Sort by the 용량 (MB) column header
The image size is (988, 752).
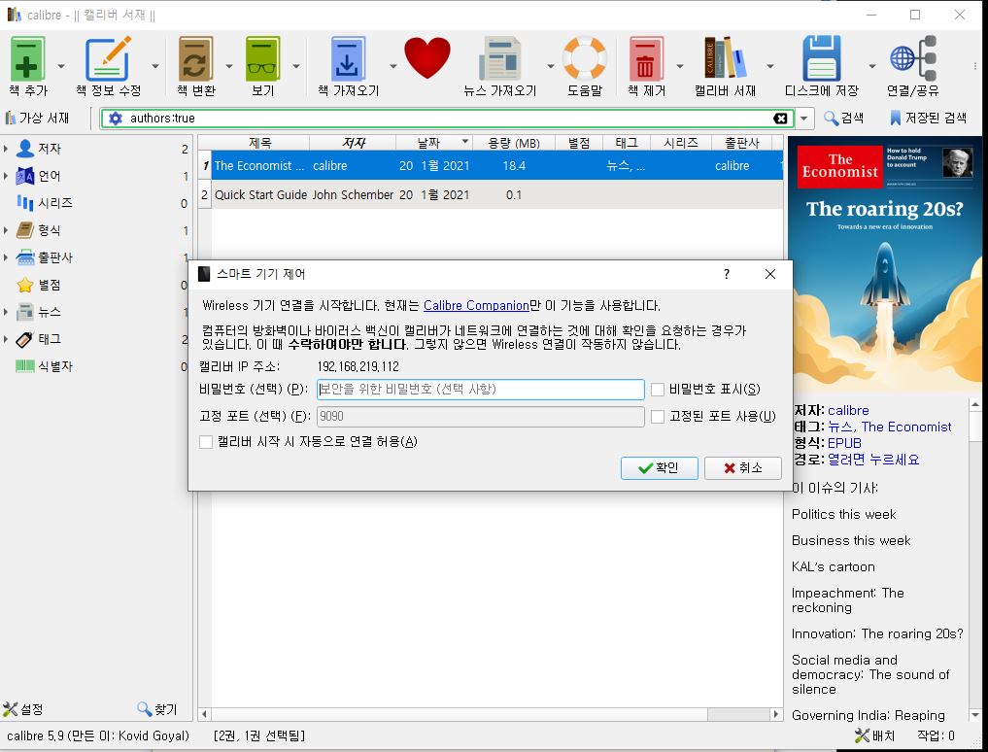514,143
